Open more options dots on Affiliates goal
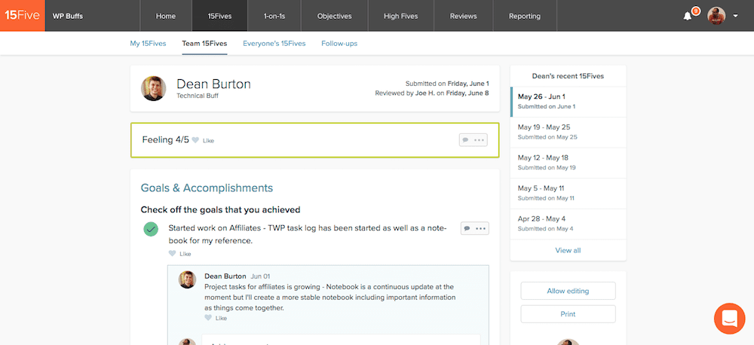The height and width of the screenshot is (345, 754). pos(480,228)
